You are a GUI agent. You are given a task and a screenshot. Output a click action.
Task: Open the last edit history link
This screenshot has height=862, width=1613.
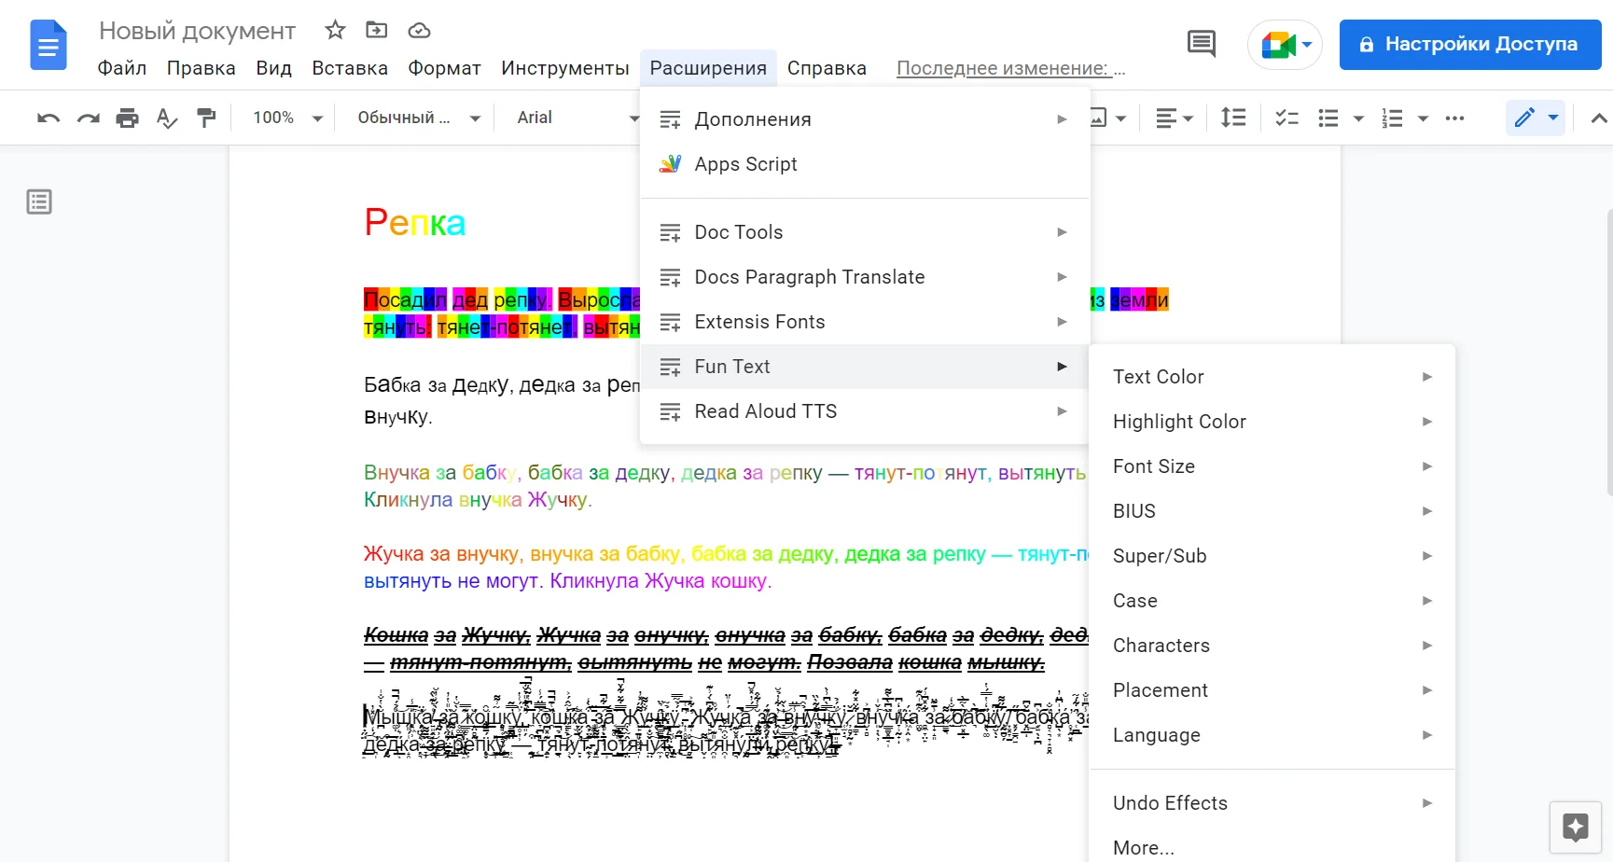pyautogui.click(x=1010, y=68)
